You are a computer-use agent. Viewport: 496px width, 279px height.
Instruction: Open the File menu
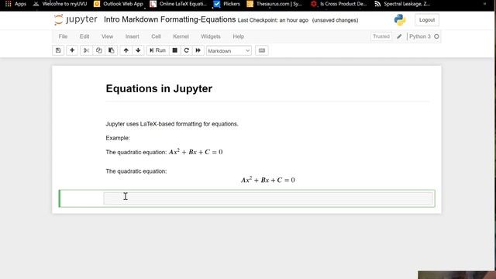(63, 36)
